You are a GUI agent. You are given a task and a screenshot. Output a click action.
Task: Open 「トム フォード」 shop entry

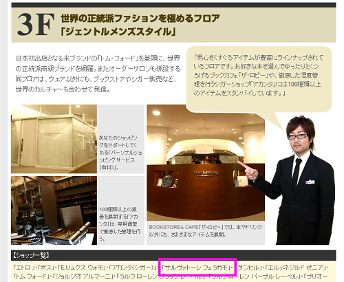31,276
